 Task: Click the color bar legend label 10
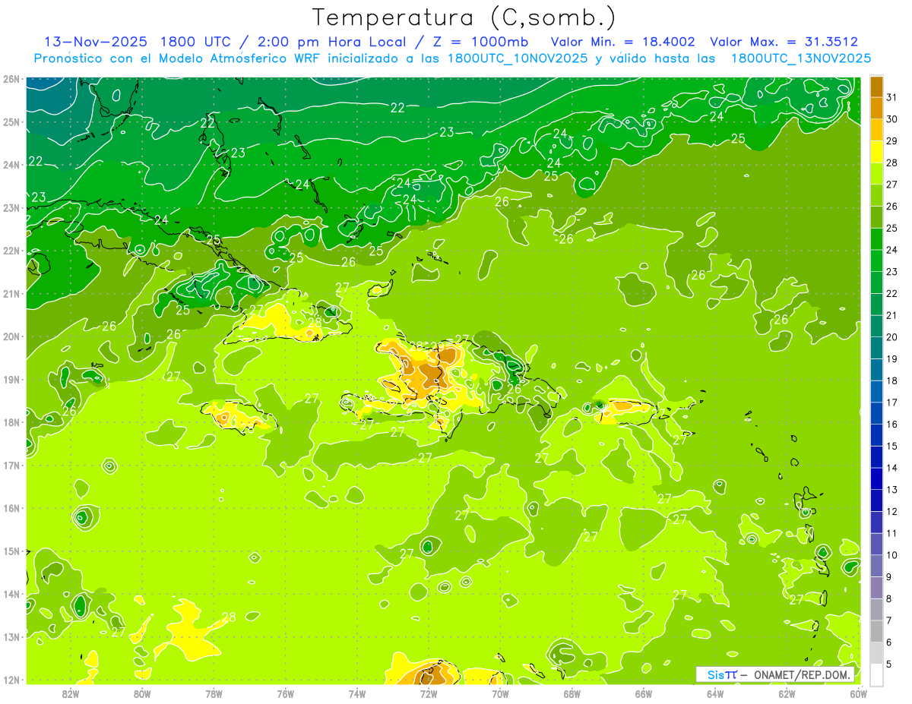coord(892,555)
